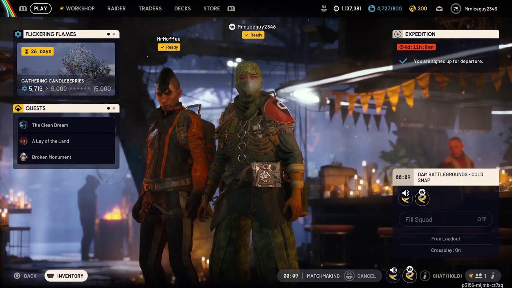Click the candleberry progress bar 5,719 to 6,000

[66, 89]
